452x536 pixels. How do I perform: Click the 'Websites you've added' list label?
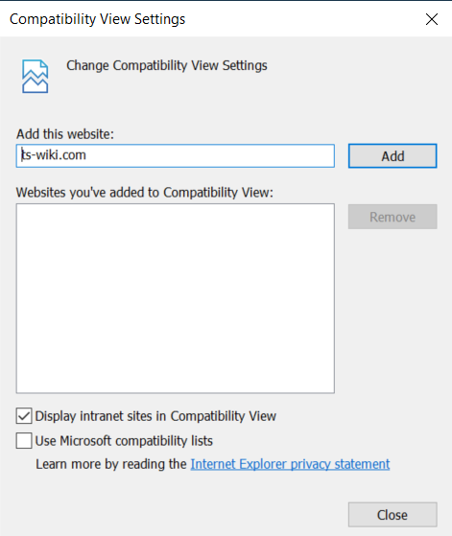[145, 193]
